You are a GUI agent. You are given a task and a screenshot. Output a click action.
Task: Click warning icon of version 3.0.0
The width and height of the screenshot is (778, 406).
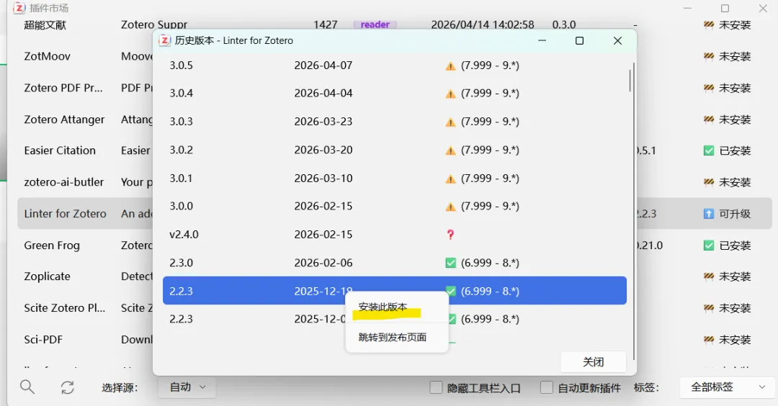pyautogui.click(x=450, y=207)
